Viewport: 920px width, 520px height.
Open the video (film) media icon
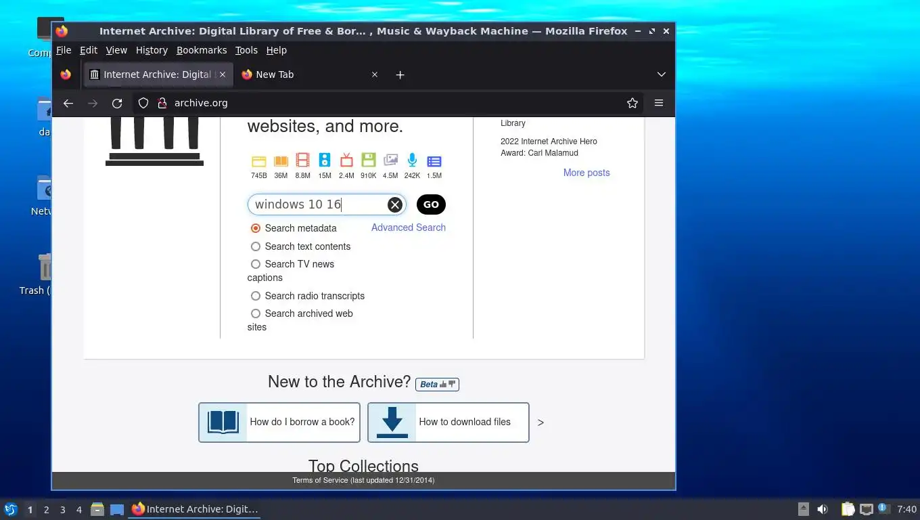(303, 160)
